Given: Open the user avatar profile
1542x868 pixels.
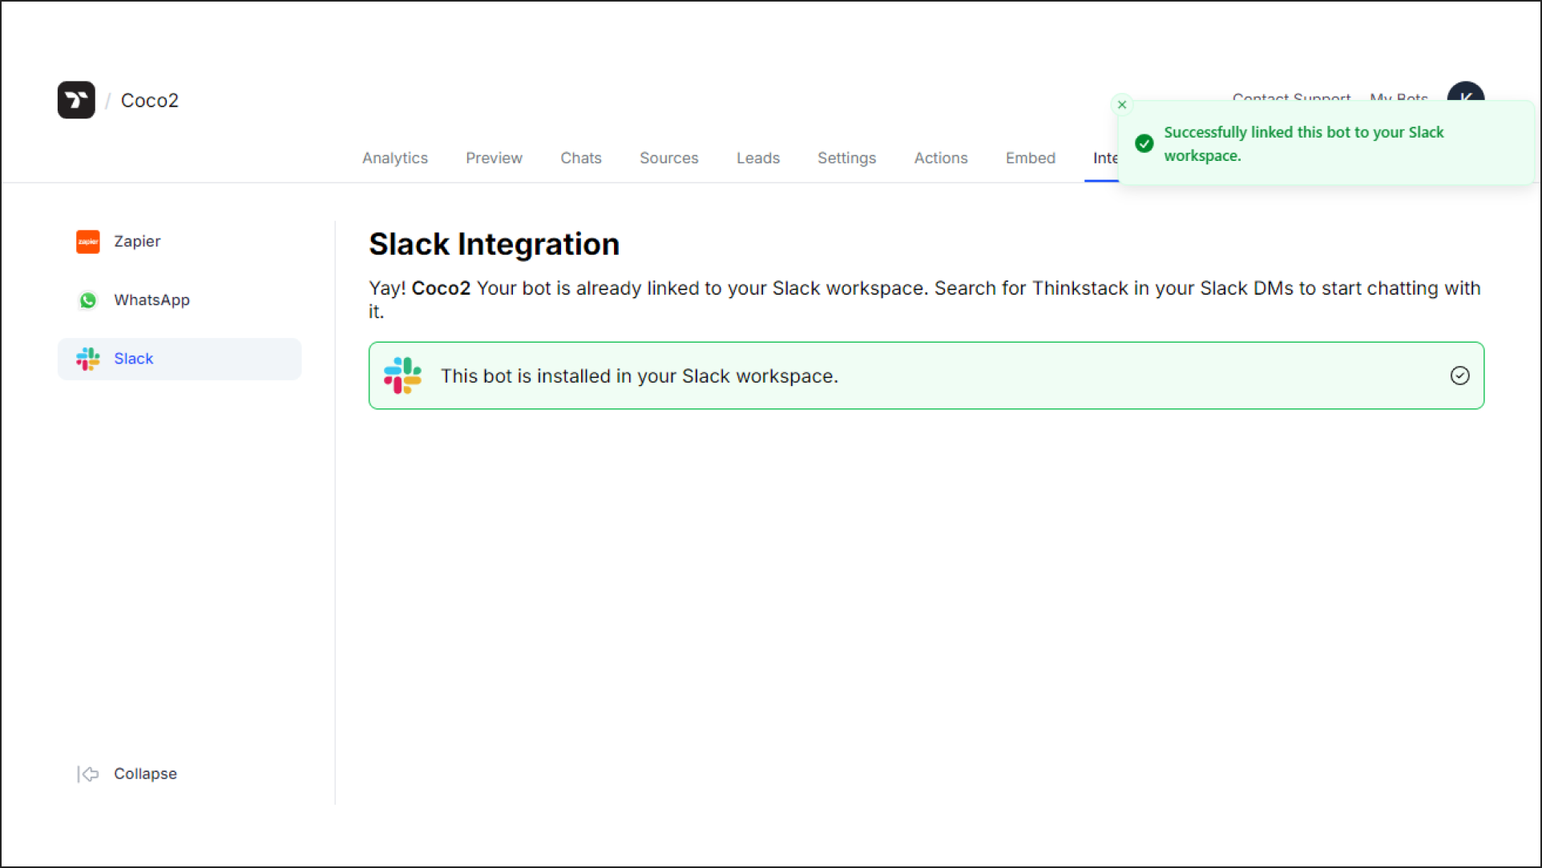Looking at the screenshot, I should (1465, 91).
